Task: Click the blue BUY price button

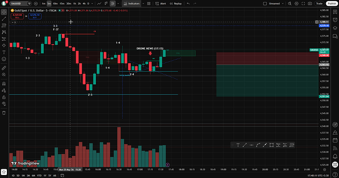Action: (35, 16)
